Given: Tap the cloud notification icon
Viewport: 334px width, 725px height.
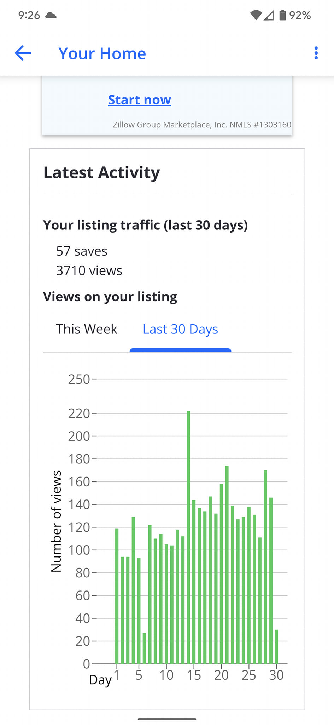Looking at the screenshot, I should (x=51, y=15).
